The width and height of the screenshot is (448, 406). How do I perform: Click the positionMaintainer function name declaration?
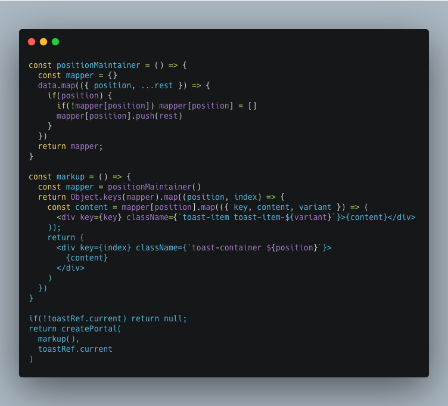pyautogui.click(x=98, y=65)
